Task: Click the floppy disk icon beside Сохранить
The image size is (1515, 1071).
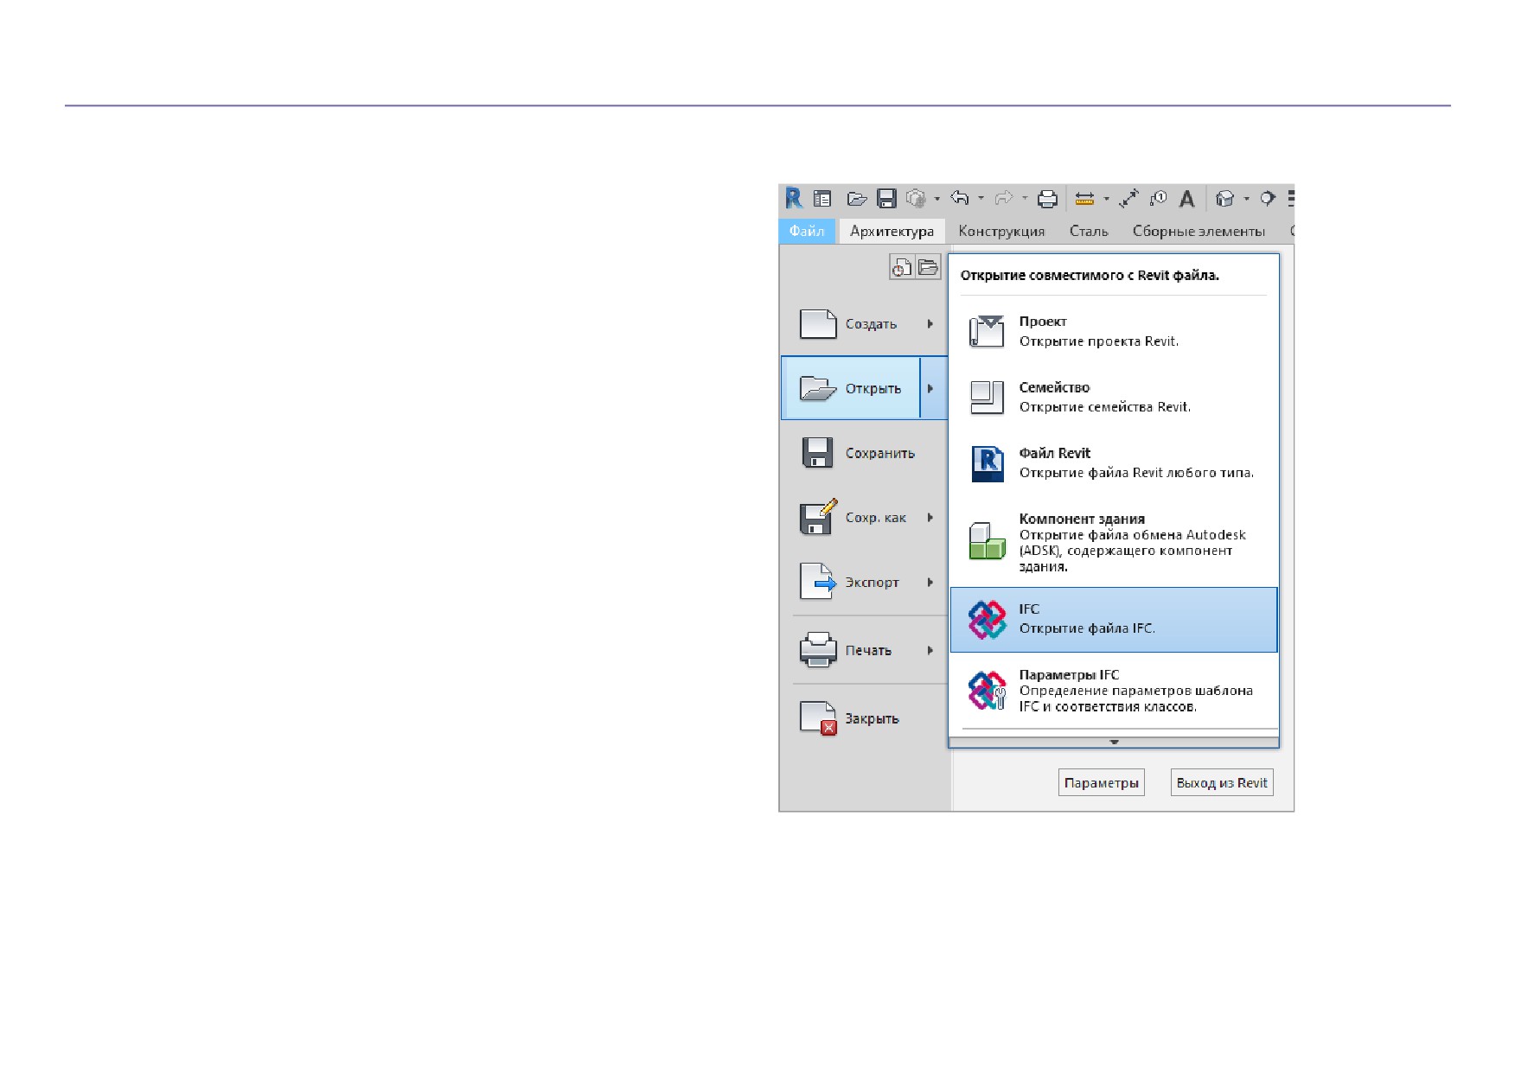Action: 817,453
